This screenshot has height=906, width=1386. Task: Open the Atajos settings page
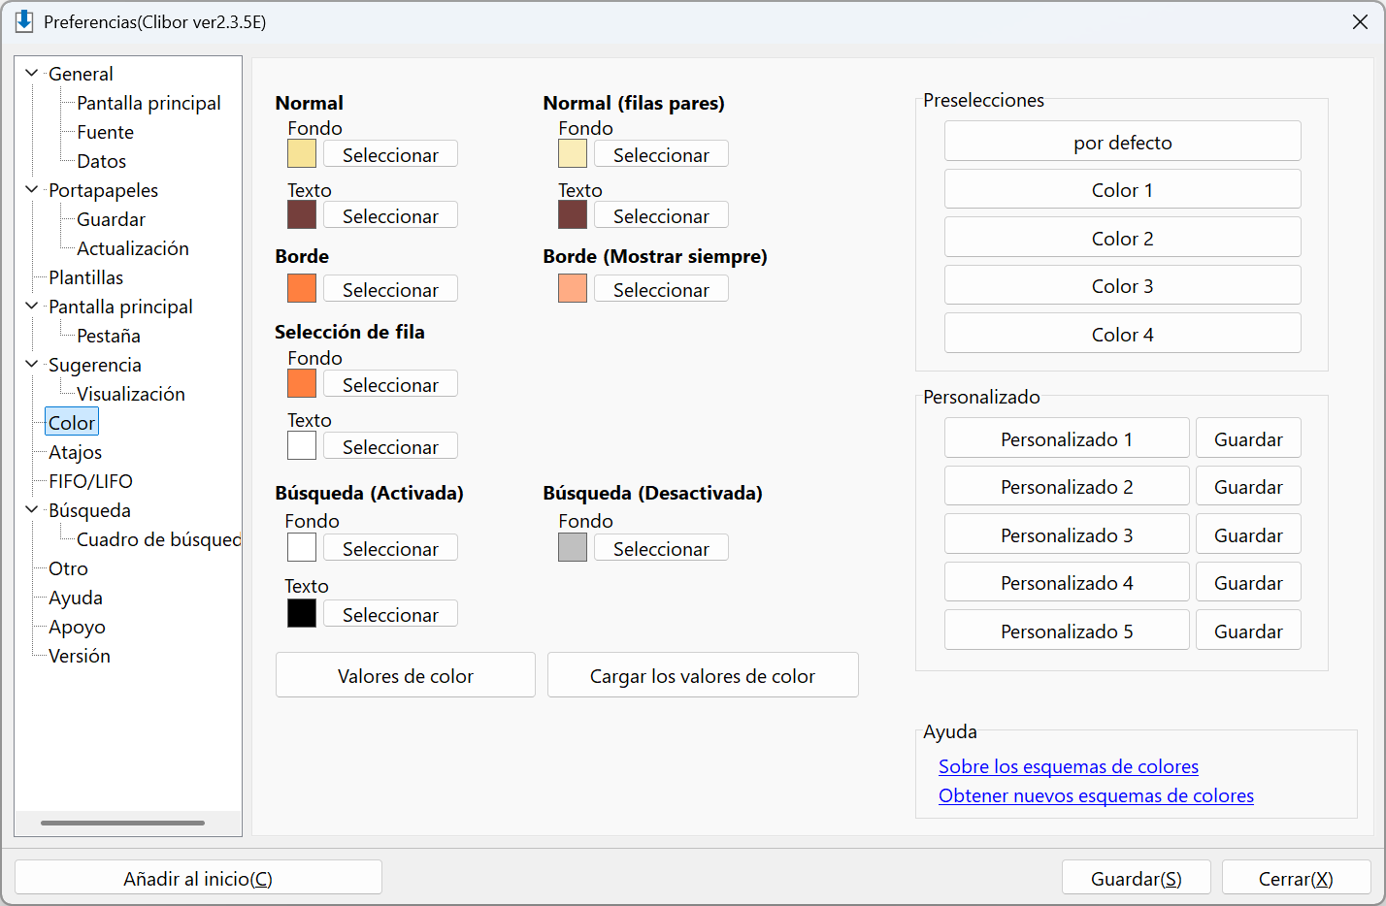pos(75,452)
